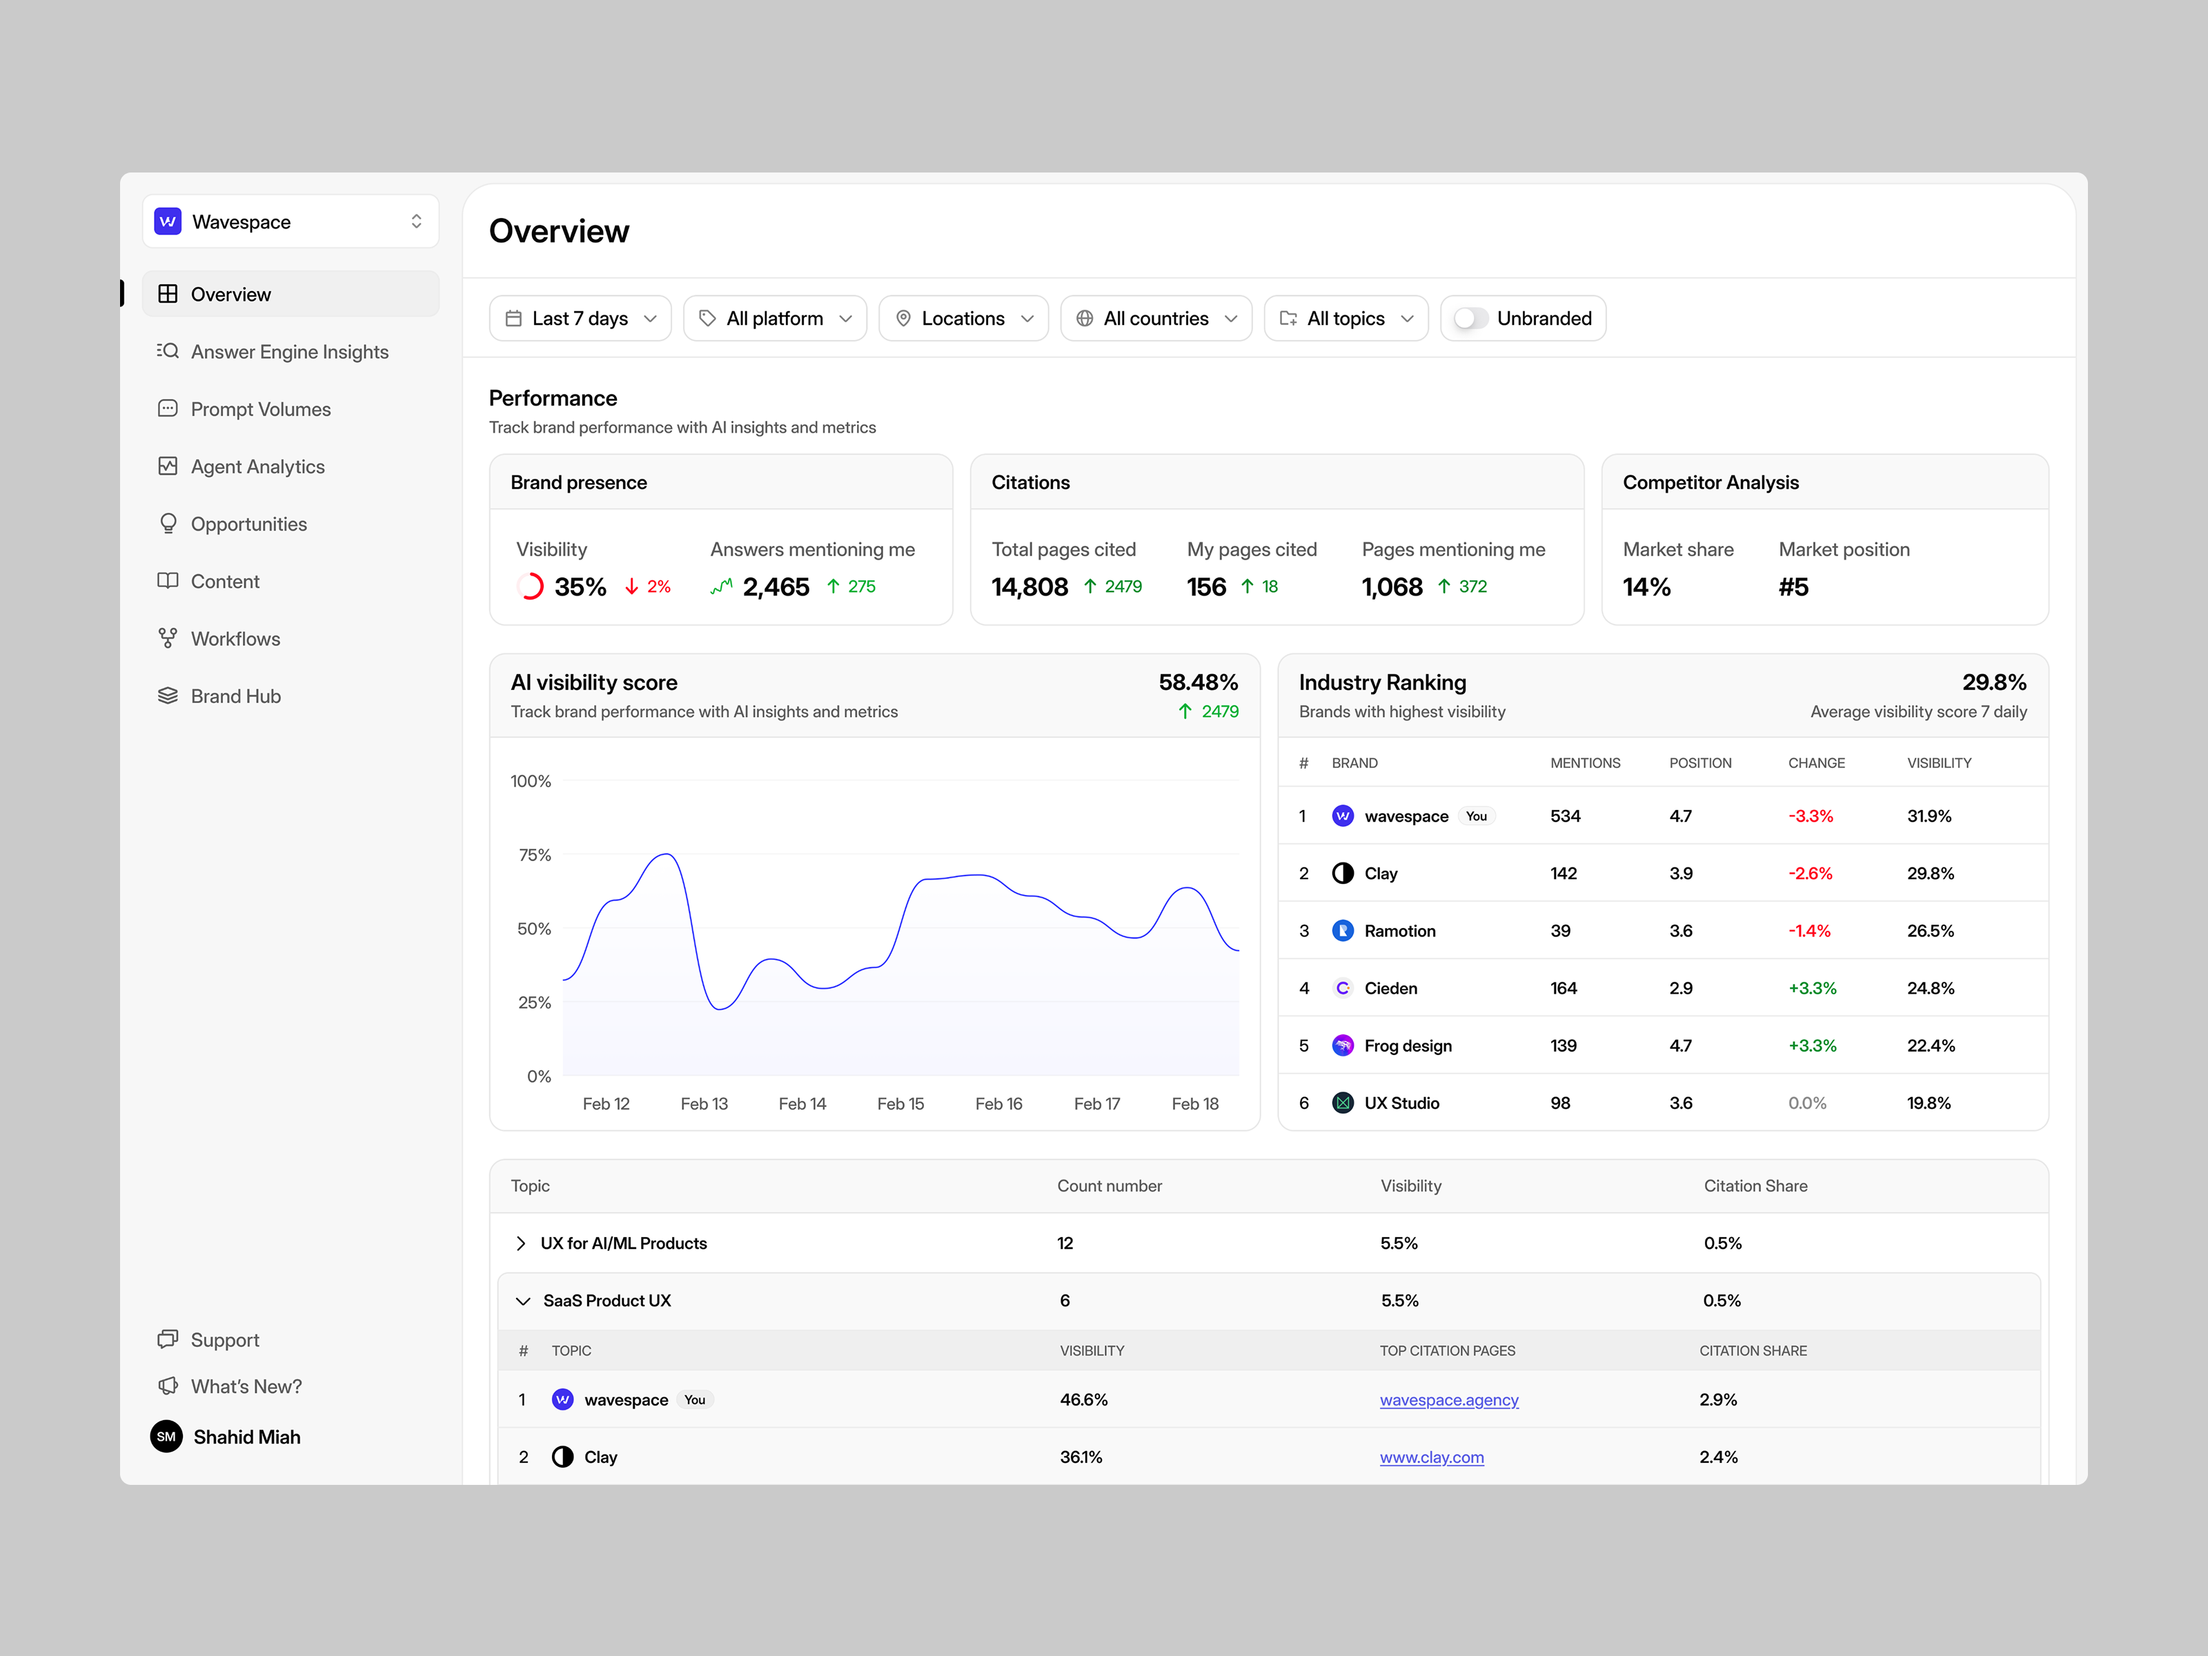The width and height of the screenshot is (2208, 1656).
Task: Click the Brand Hub layers icon
Action: (x=168, y=696)
